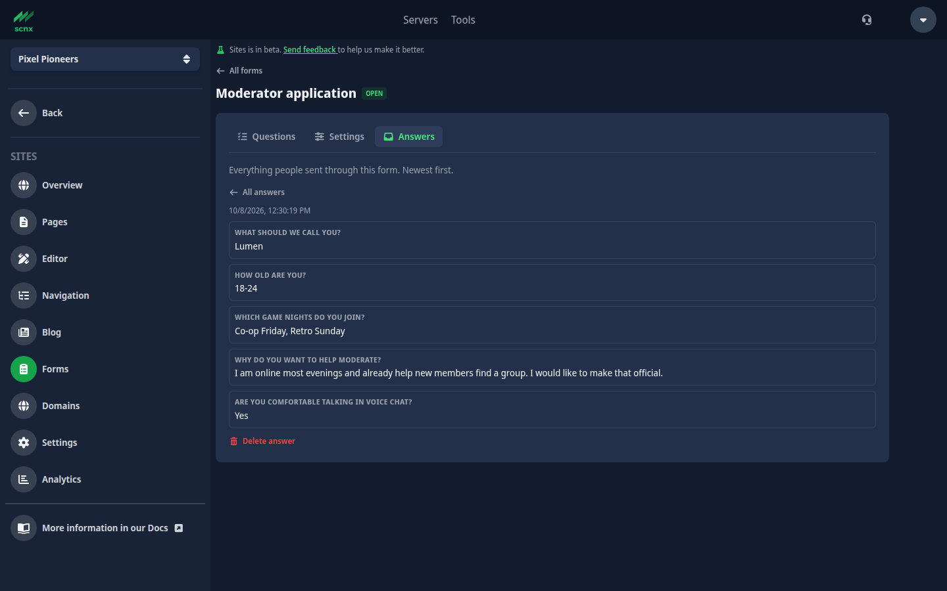Switch to the Questions tab
The image size is (947, 591).
266,137
